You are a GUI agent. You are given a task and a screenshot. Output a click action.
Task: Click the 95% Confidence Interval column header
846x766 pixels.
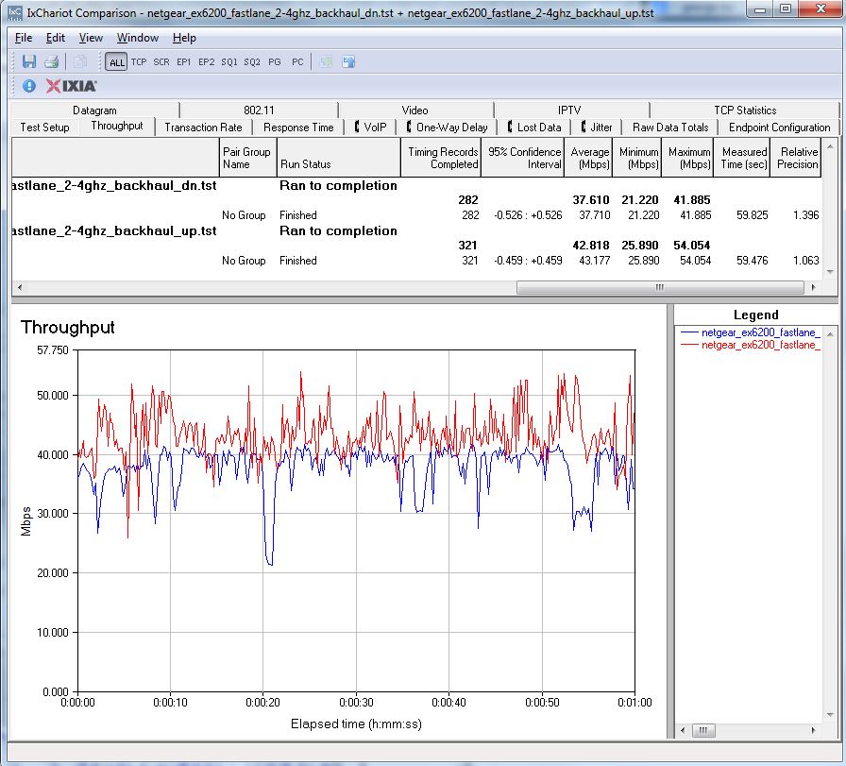tap(523, 158)
